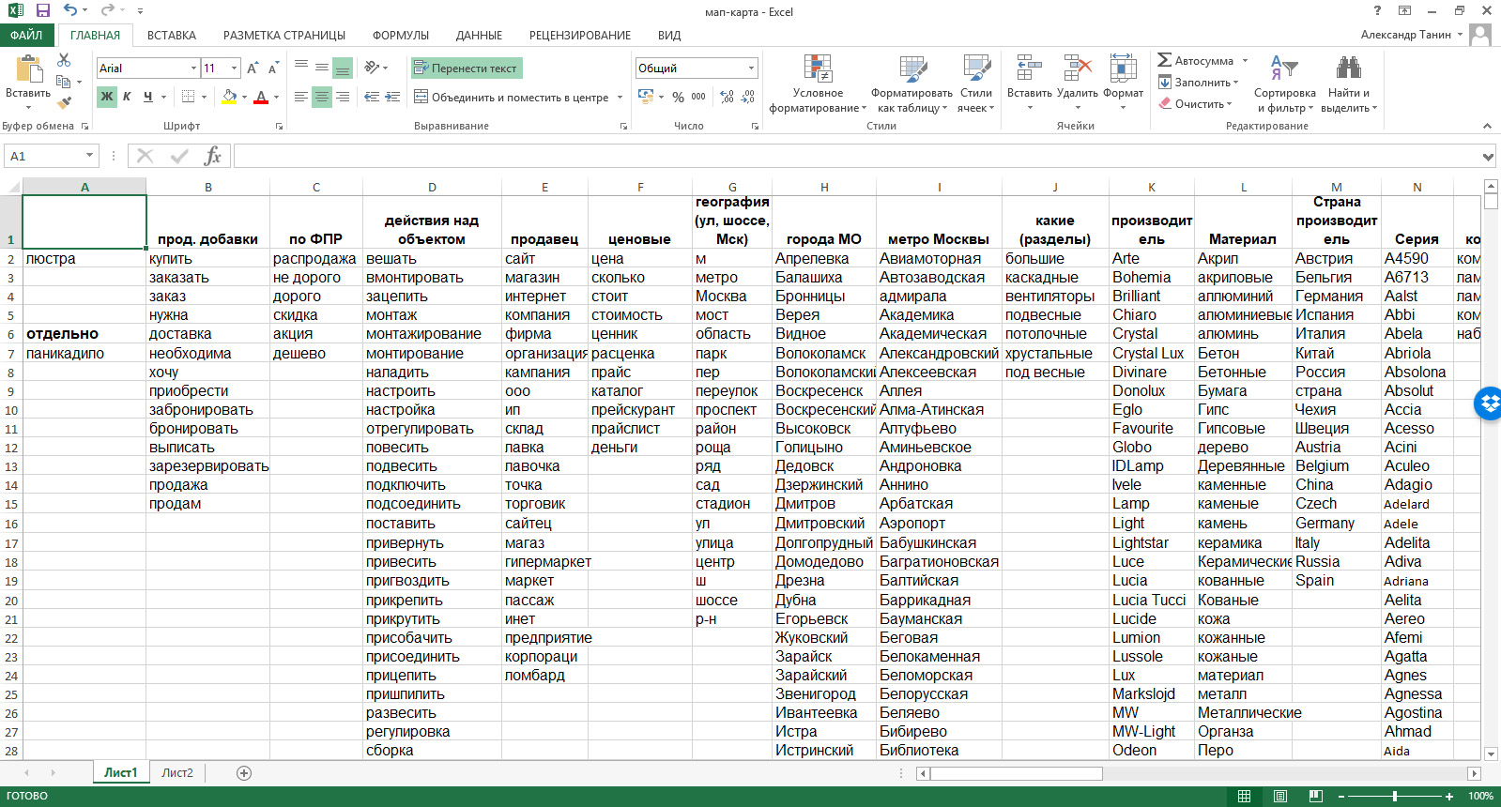Open Conditional Formatting (Условное форматирование)
The height and width of the screenshot is (807, 1501).
(818, 84)
